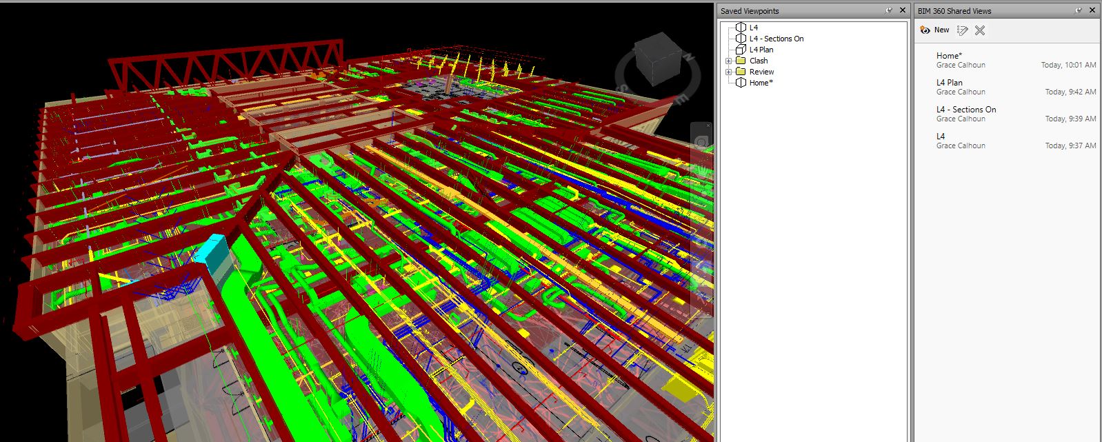Screen dimensions: 1102x442
Task: Close the BIM 360 Shared Views panel
Action: 1092,10
